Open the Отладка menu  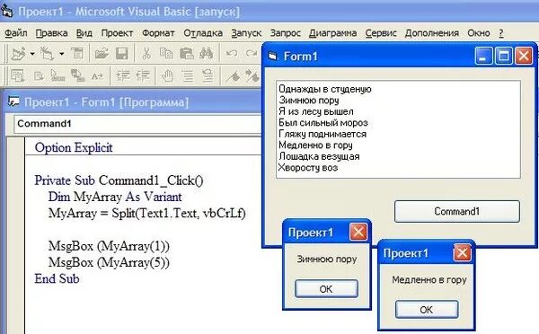click(x=203, y=33)
